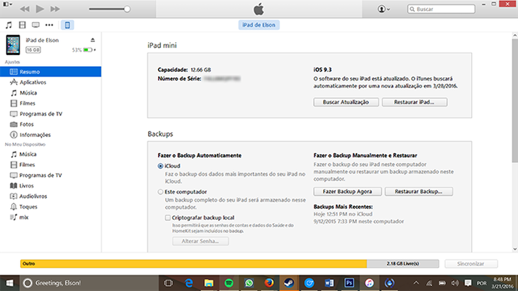Open Livros on device
The image size is (518, 291).
[x=51, y=185]
